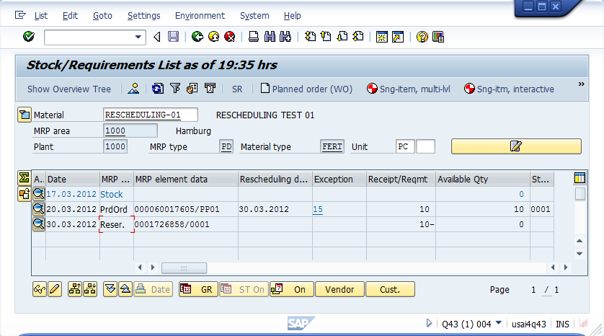Click the funnel Filter icon
The height and width of the screenshot is (336, 604).
tap(175, 89)
